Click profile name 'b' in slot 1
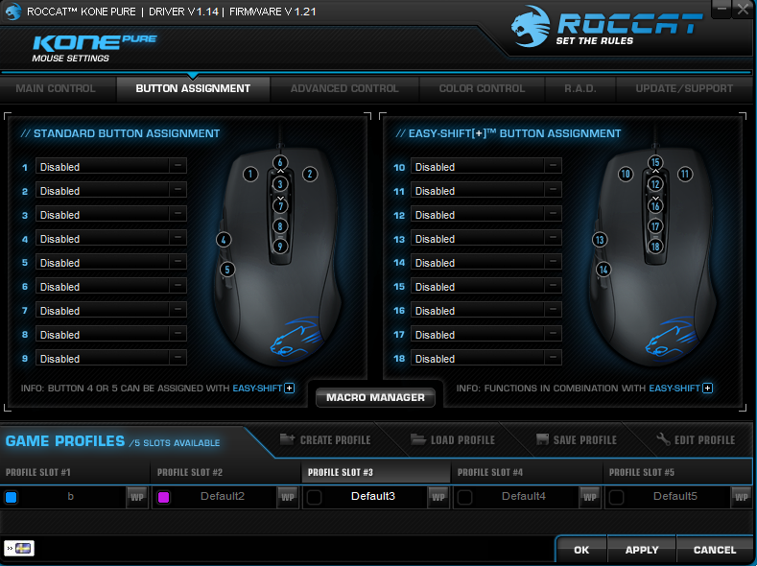This screenshot has width=757, height=566. click(70, 496)
